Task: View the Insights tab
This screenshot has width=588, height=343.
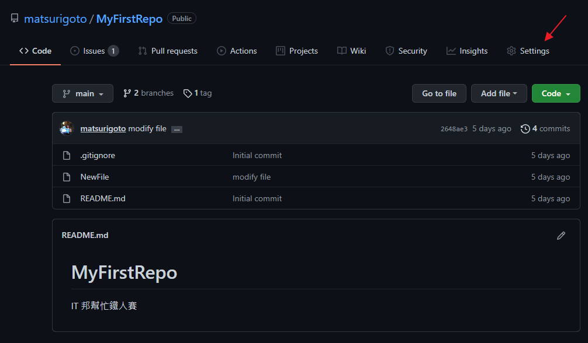Action: point(467,51)
